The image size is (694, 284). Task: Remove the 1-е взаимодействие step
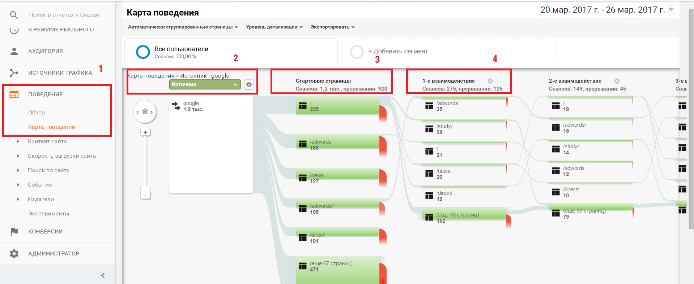click(x=490, y=81)
